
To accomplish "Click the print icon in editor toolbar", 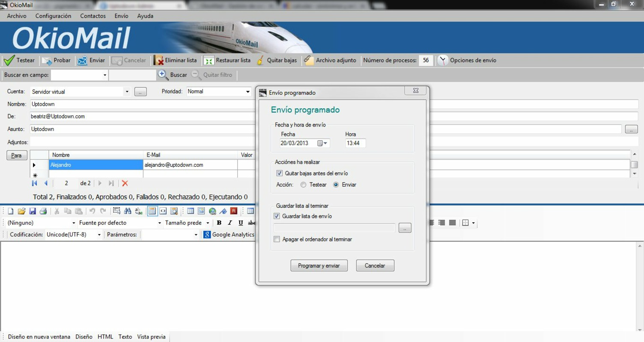I will 43,211.
